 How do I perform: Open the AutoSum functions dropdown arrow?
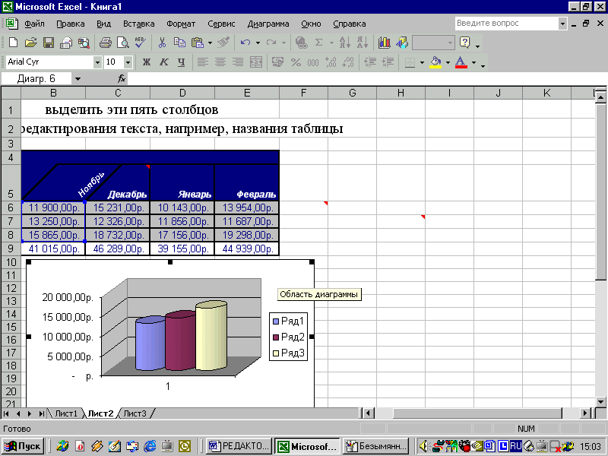click(331, 43)
